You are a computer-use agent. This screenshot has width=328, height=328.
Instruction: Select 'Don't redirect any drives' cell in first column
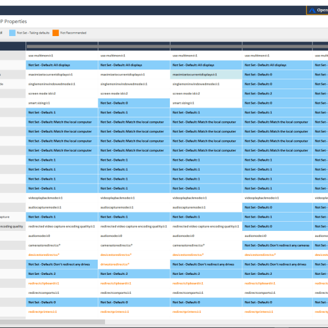point(62,264)
